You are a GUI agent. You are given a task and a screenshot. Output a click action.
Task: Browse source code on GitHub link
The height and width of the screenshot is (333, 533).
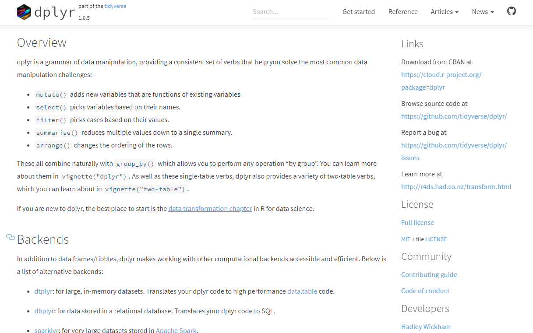(x=454, y=116)
